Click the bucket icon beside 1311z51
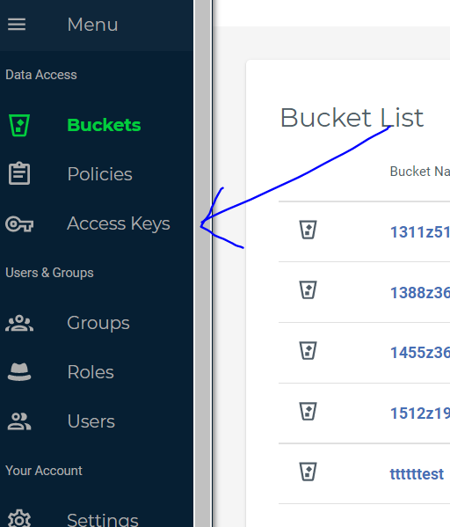 click(x=308, y=230)
